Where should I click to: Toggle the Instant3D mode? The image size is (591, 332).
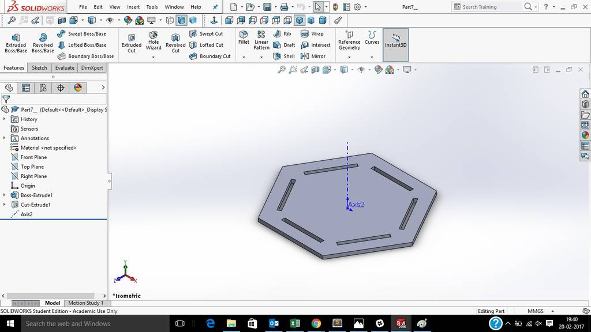point(395,44)
